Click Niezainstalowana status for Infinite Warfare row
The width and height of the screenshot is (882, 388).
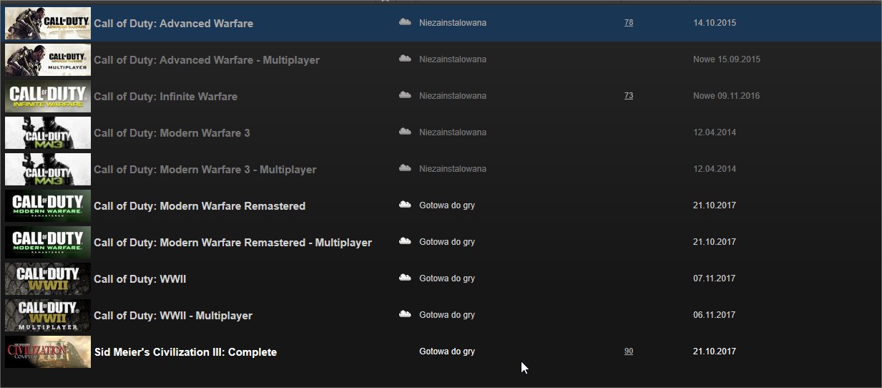453,96
